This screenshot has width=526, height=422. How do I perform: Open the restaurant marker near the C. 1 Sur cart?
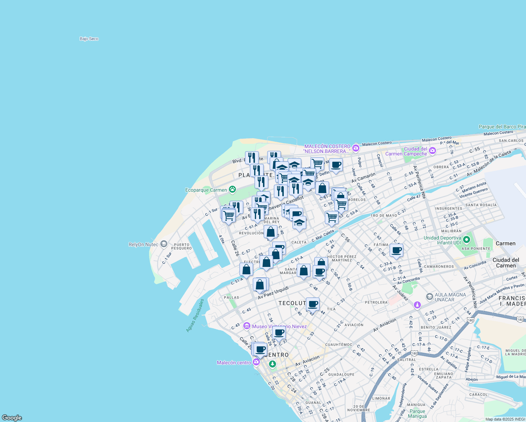[x=236, y=208]
